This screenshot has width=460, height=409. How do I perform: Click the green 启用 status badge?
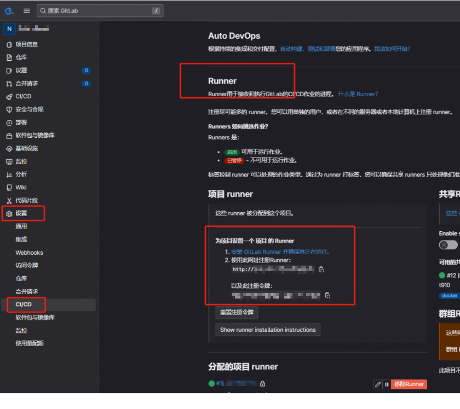point(232,153)
